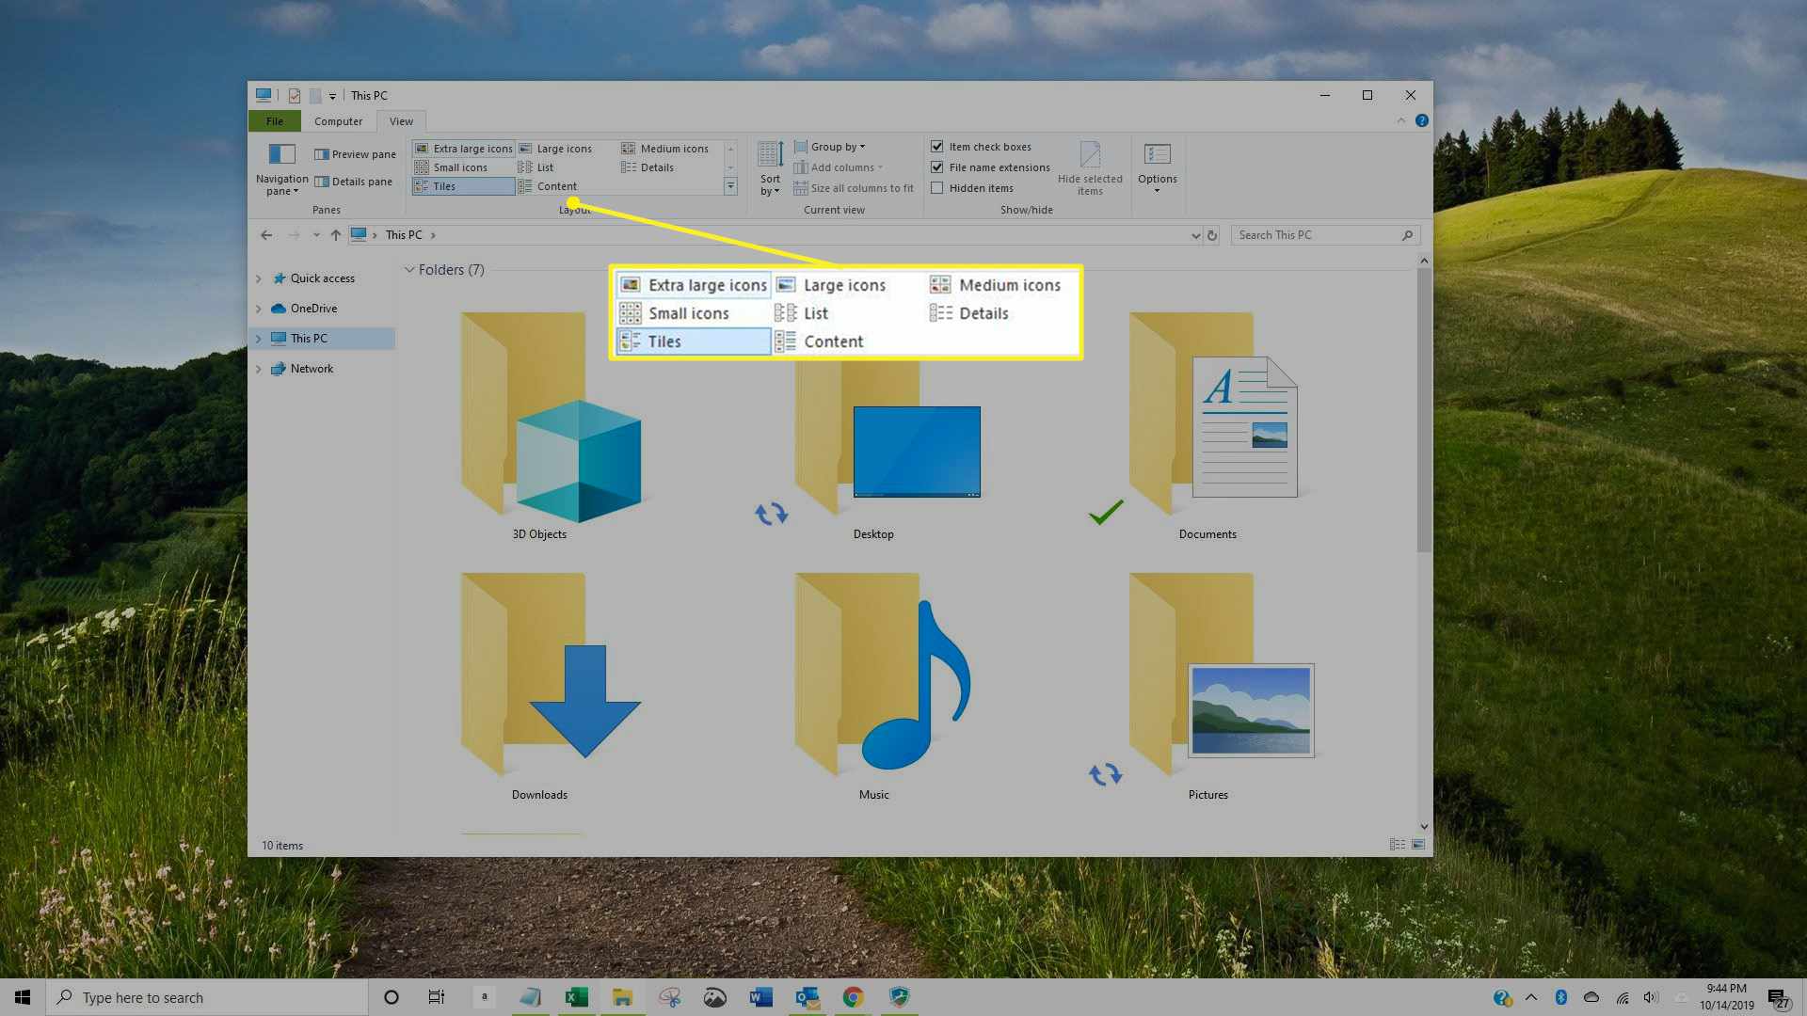Click Hide selected items button
Screen dimensions: 1807x1016
[x=1090, y=169]
